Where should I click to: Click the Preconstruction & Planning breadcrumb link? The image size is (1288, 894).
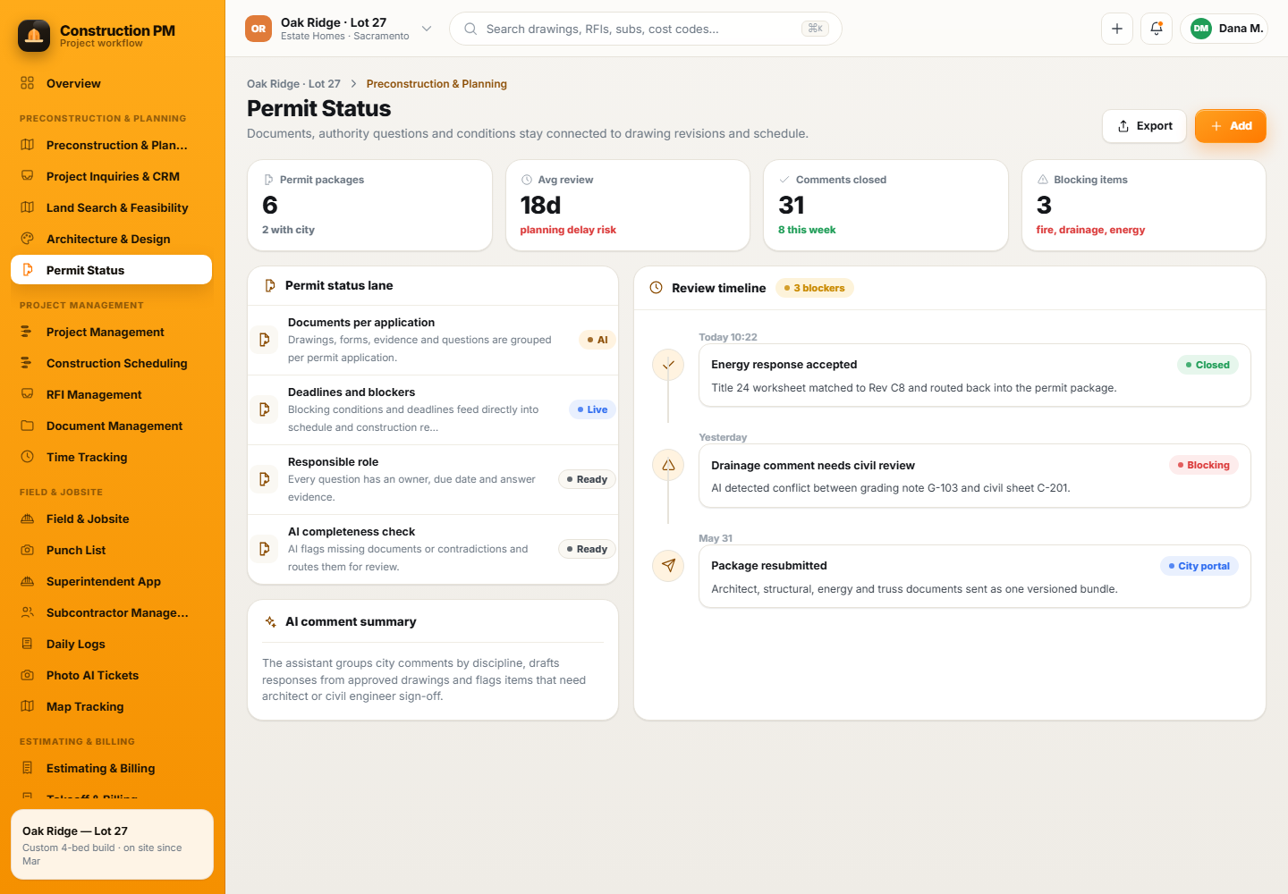tap(436, 84)
